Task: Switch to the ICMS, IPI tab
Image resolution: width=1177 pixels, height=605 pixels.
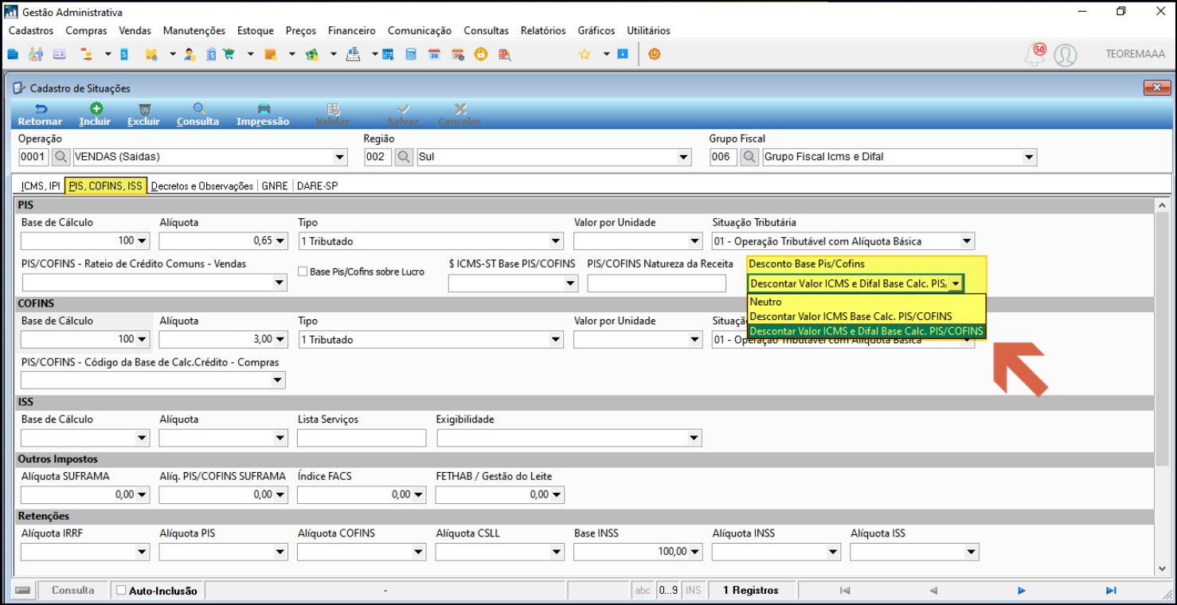Action: pyautogui.click(x=41, y=185)
